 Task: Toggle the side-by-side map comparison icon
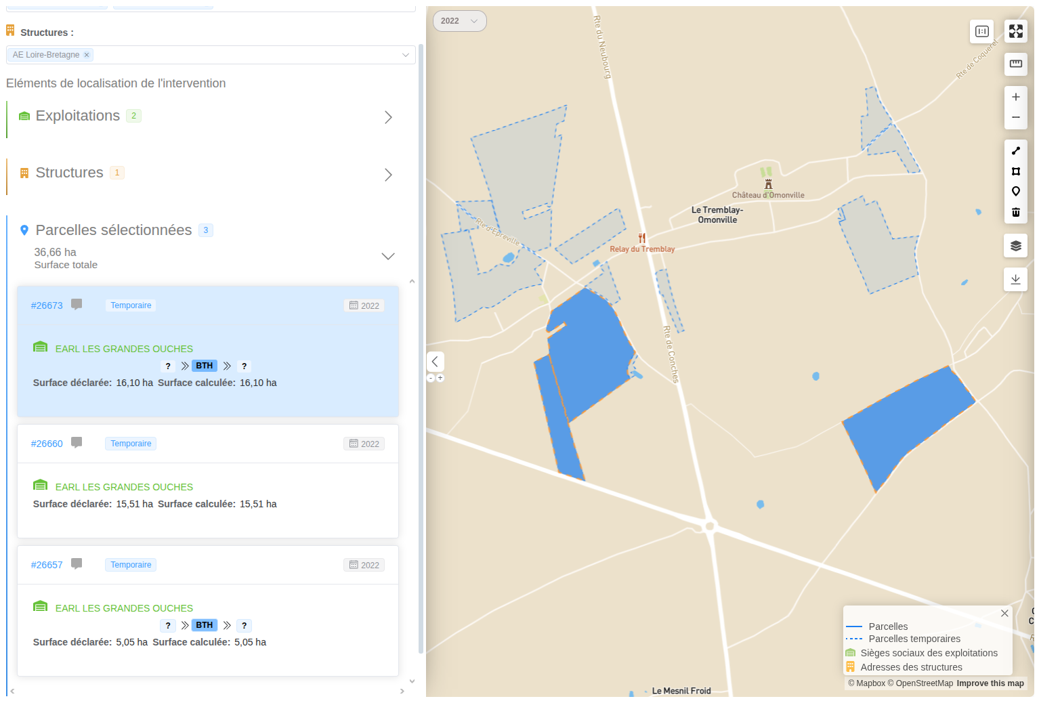pyautogui.click(x=981, y=31)
